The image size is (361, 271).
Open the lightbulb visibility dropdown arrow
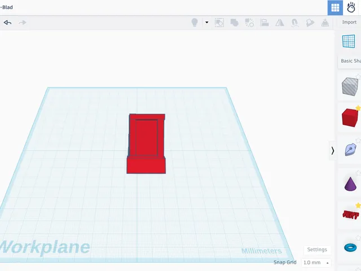point(207,23)
